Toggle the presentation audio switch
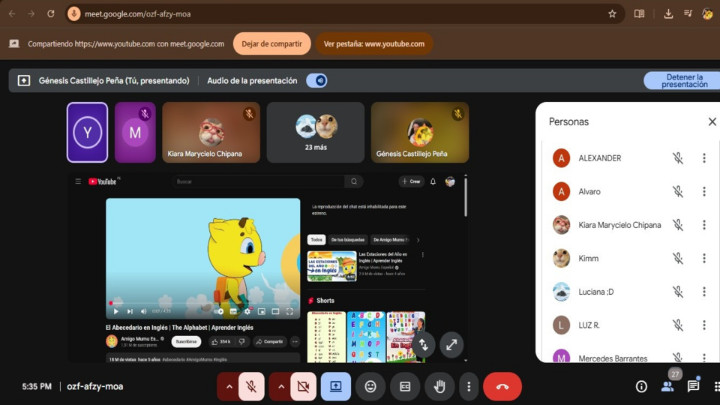Screen dimensions: 720x405 (316, 81)
